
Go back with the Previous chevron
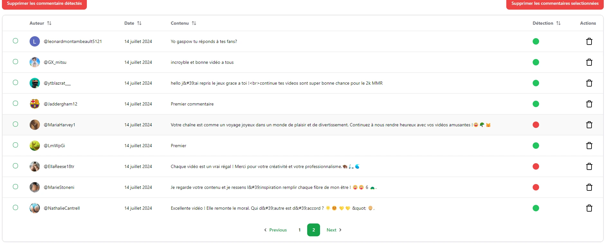pos(265,230)
